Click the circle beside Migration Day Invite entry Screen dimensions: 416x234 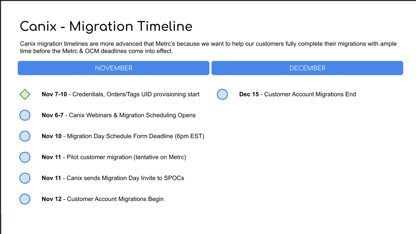(x=25, y=178)
